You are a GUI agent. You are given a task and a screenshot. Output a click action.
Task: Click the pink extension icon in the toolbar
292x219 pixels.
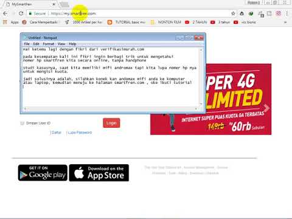[x=278, y=13]
